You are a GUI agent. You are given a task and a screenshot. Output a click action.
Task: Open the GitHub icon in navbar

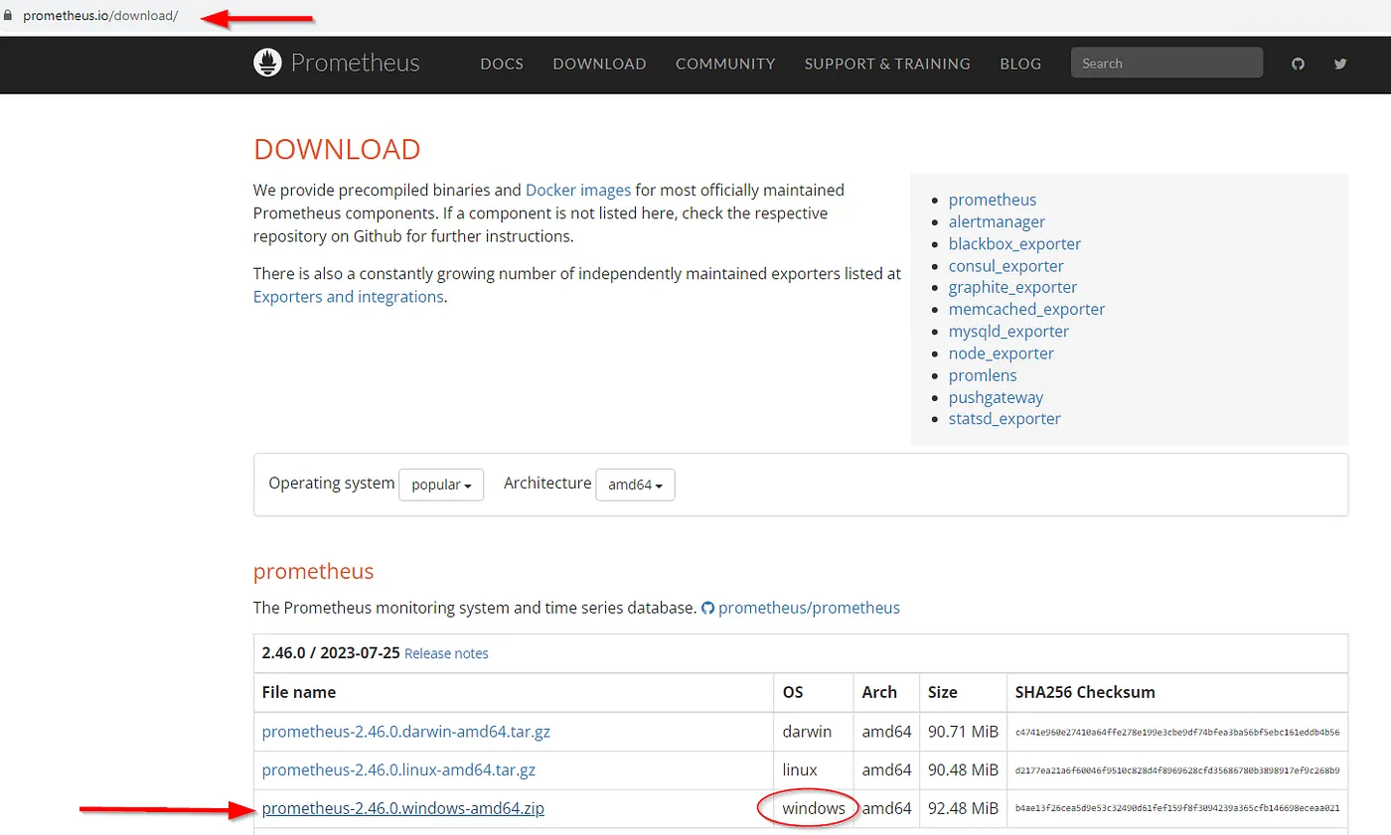1298,64
